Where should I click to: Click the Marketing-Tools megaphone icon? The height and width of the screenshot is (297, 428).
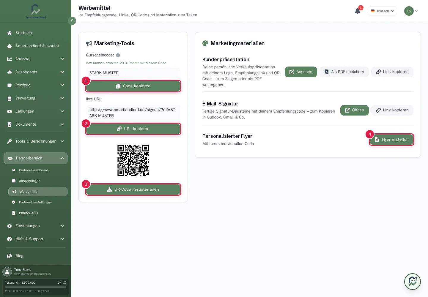pos(89,43)
